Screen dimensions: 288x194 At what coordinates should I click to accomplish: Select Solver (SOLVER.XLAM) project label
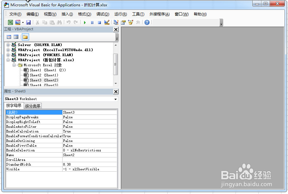[x=40, y=45]
